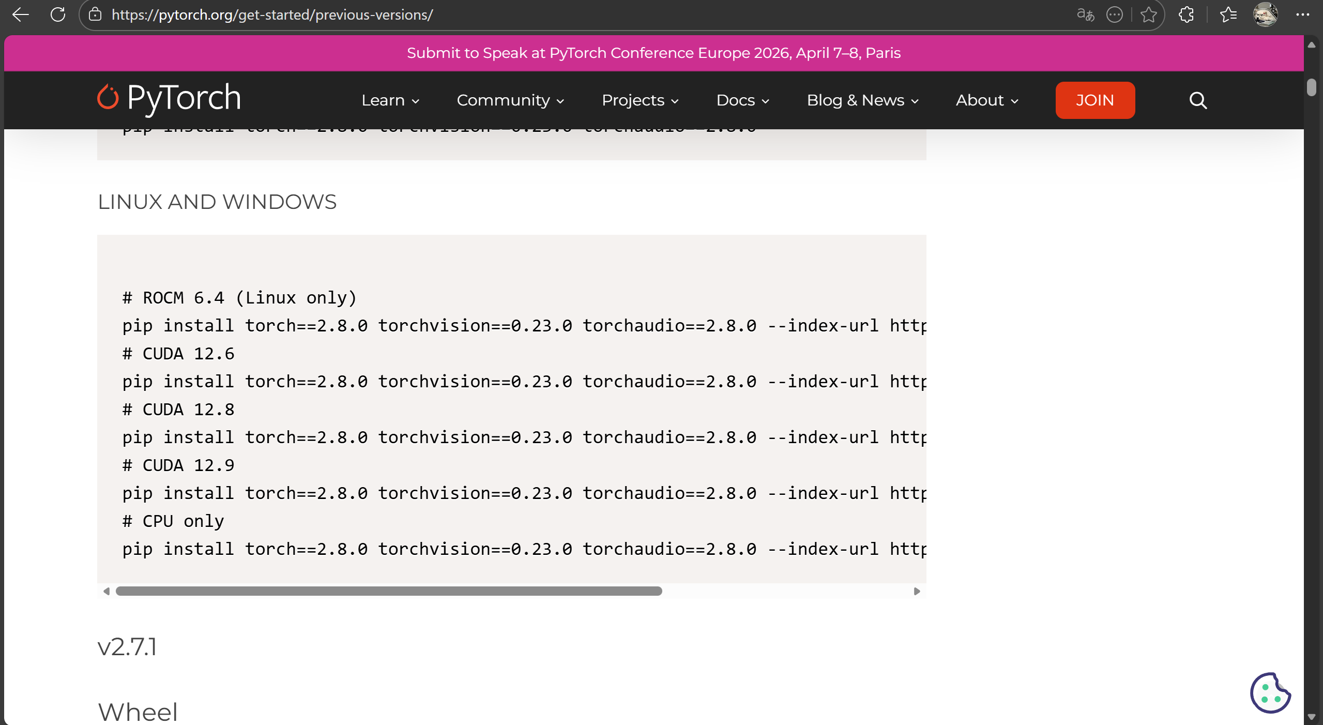The height and width of the screenshot is (725, 1323).
Task: Reload the current page
Action: pos(58,14)
